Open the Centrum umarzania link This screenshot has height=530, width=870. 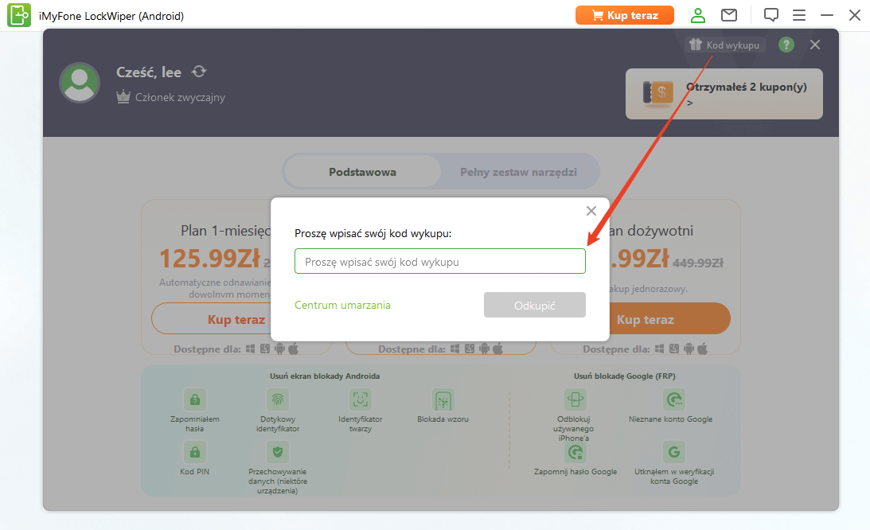[x=342, y=306]
